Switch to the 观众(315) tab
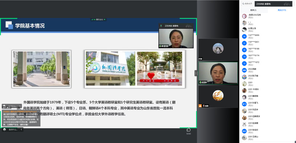Viewport: 296px width, 143px height. pos(282,10)
